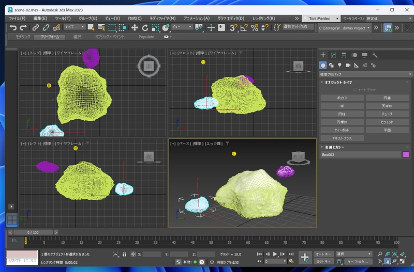The height and width of the screenshot is (272, 414).
Task: Click the Select and Place tool icon
Action: pos(166,27)
